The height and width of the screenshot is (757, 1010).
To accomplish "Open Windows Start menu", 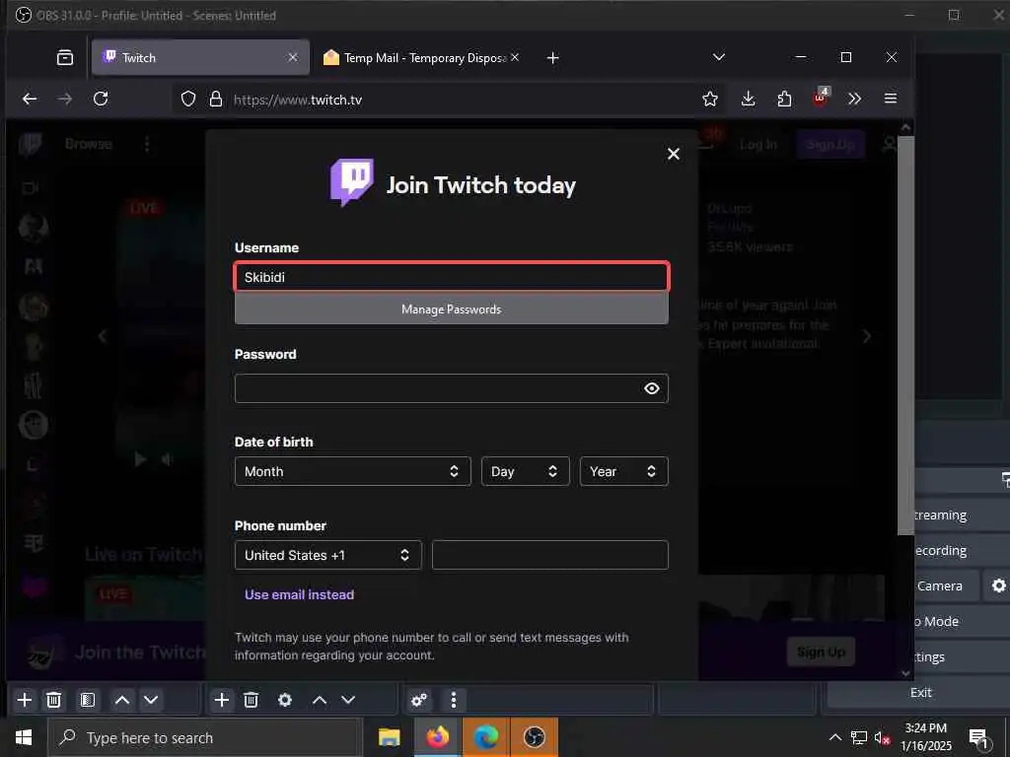I will point(24,737).
